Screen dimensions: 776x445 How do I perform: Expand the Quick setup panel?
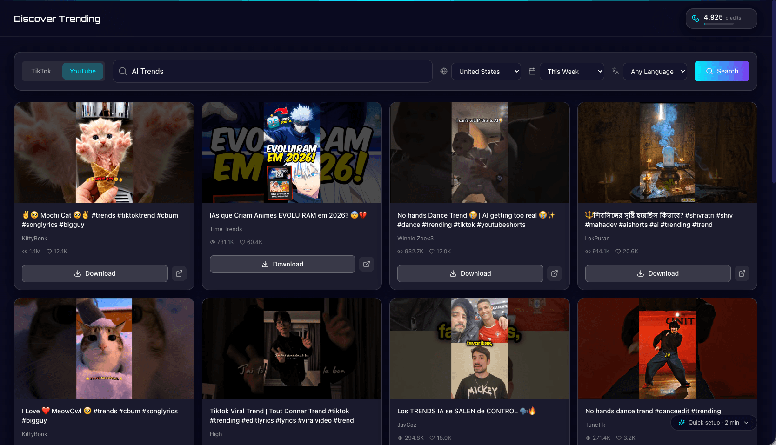pos(714,423)
